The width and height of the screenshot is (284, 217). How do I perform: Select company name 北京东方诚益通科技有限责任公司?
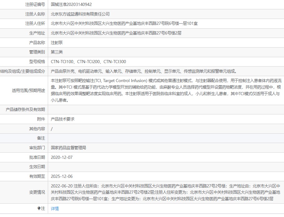click(80, 14)
